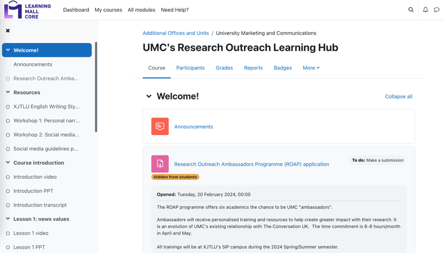Toggle completion circle for Workshop 1: Personal narr...
Screen dimensions: 444x253
8,121
